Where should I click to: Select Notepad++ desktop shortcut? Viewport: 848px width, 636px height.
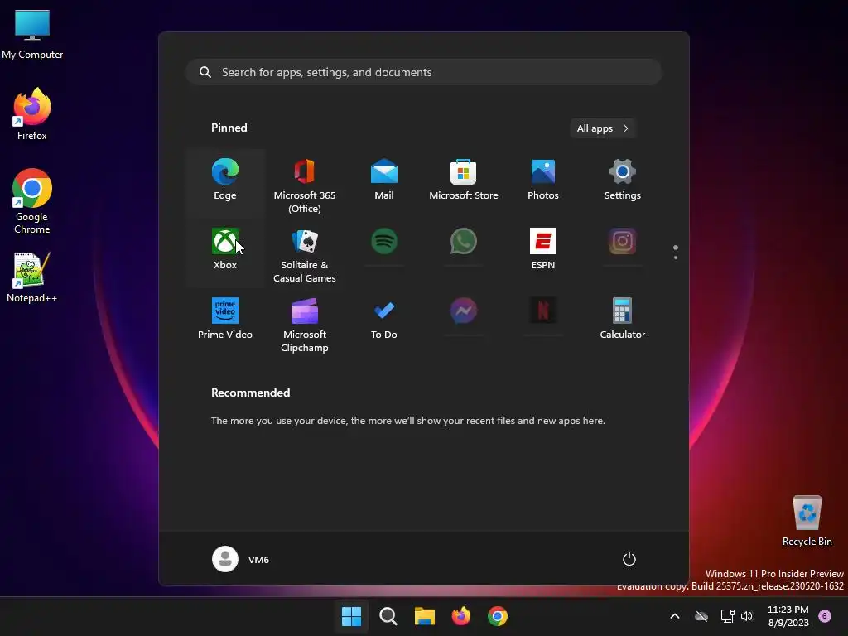pos(32,277)
